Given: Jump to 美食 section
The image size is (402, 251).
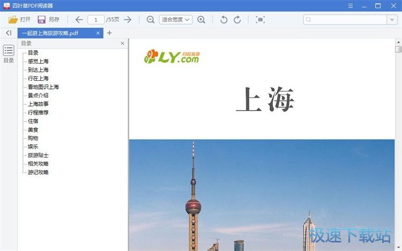Looking at the screenshot, I should pyautogui.click(x=33, y=130).
